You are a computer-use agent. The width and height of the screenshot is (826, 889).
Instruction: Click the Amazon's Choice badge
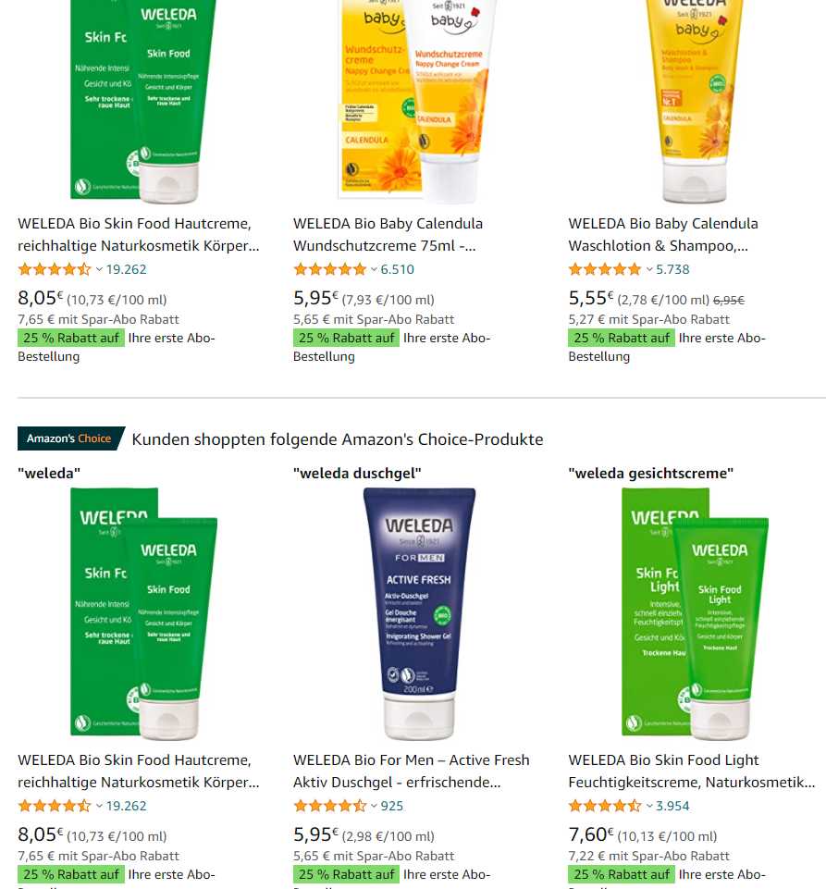(70, 438)
